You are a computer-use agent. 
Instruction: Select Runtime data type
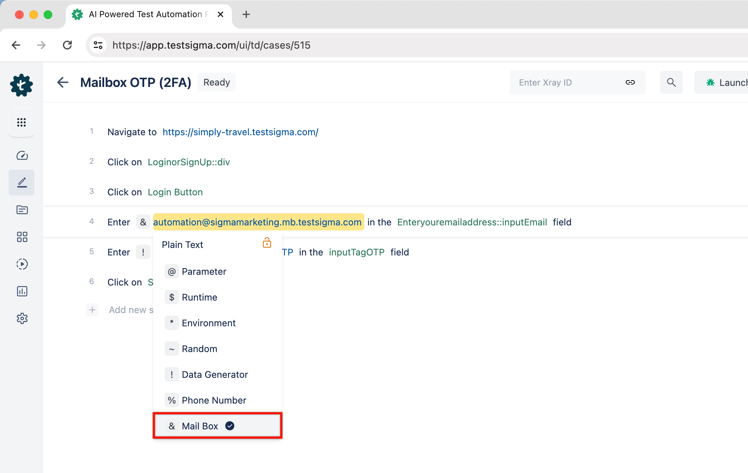point(218,297)
